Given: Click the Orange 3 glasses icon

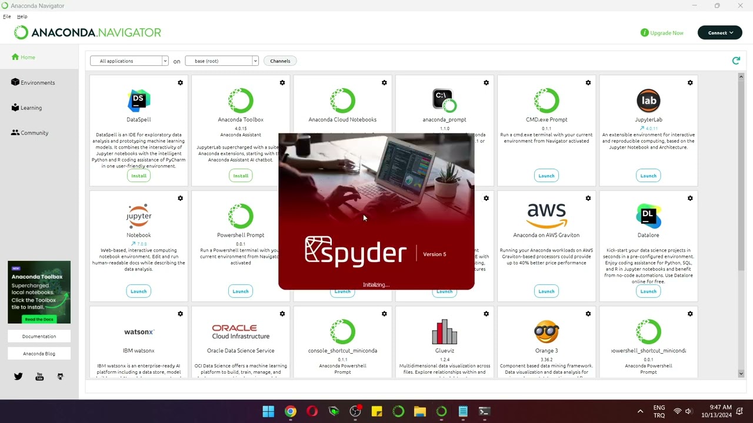Looking at the screenshot, I should 547,332.
